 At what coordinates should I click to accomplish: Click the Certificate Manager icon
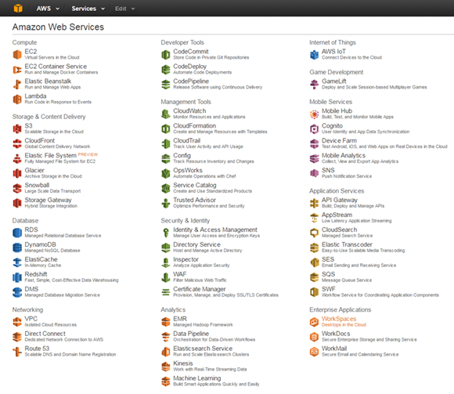(x=166, y=292)
